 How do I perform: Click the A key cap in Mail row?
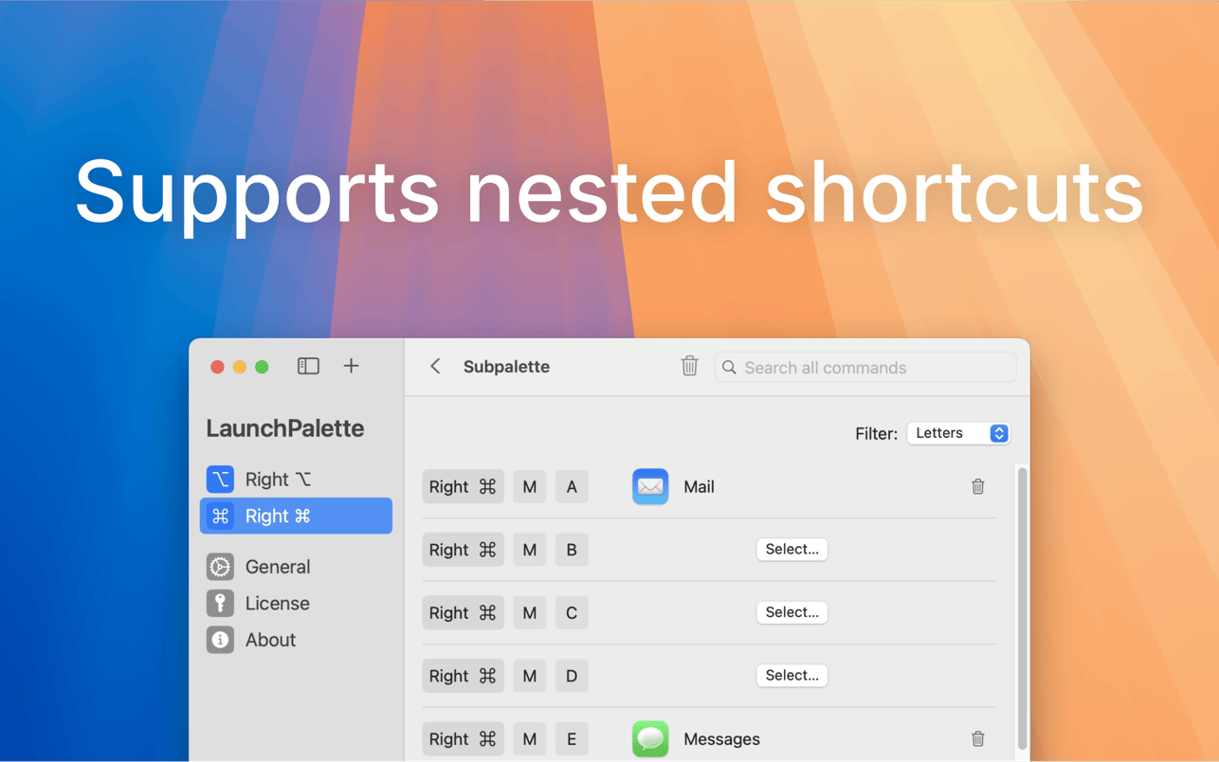click(572, 487)
